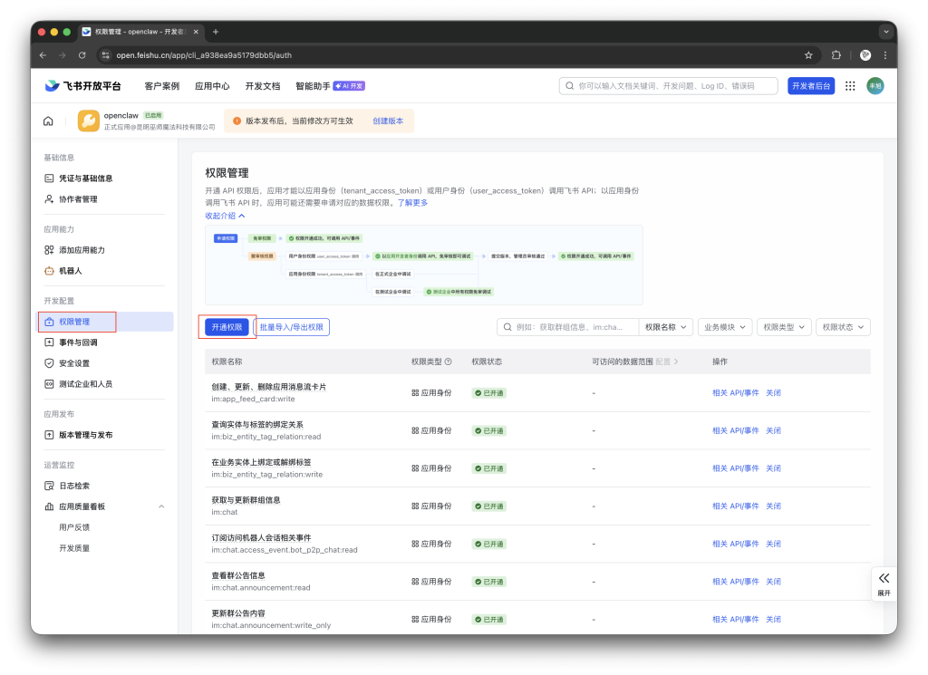Open the 权限状态 filter dropdown
The height and width of the screenshot is (675, 928).
(842, 326)
